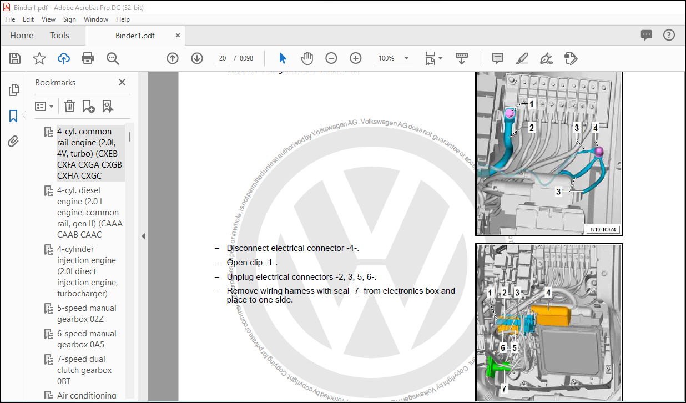
Task: Add a new bookmark icon
Action: (88, 106)
